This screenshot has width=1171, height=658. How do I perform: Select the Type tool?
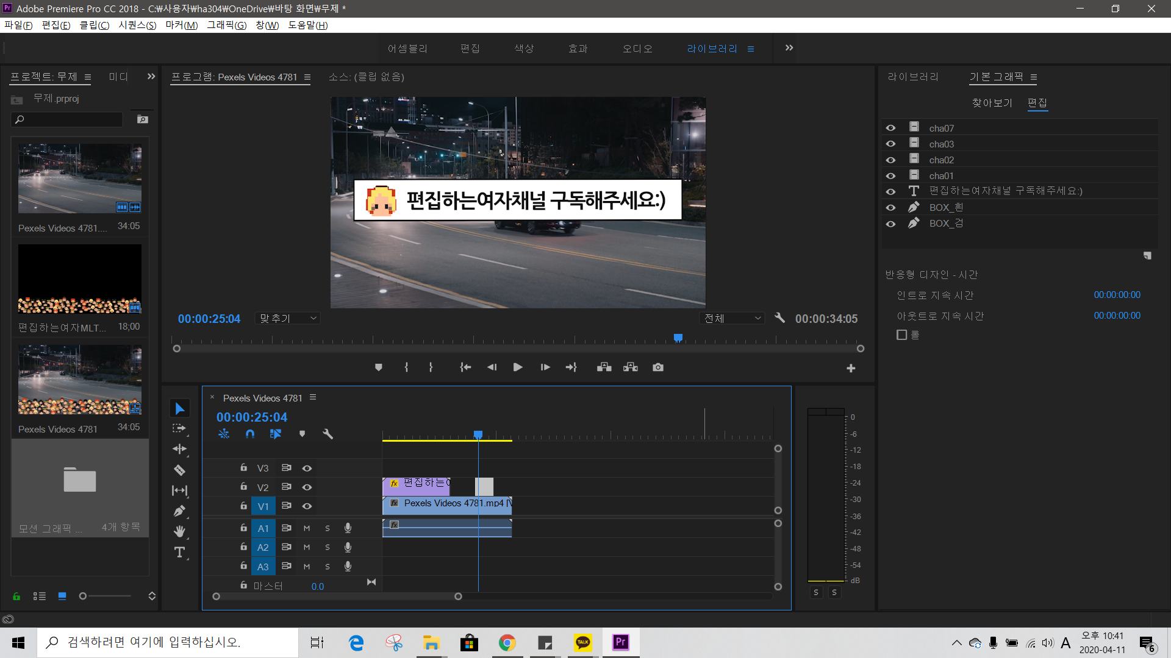(x=179, y=553)
